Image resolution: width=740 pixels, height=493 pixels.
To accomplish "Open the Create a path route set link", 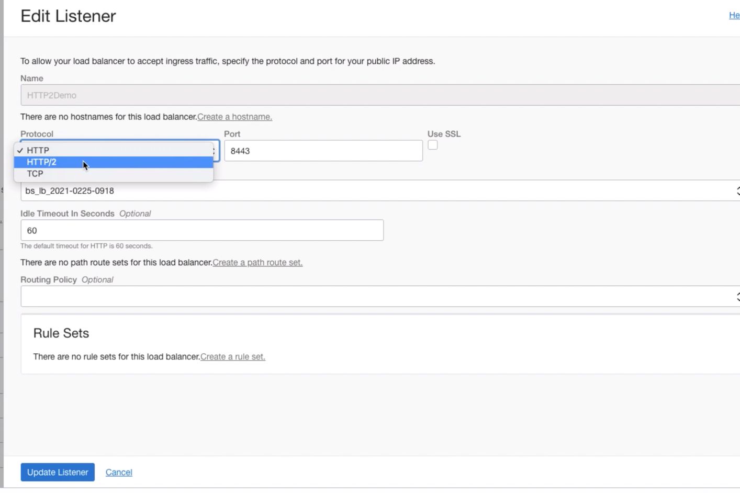I will 257,262.
